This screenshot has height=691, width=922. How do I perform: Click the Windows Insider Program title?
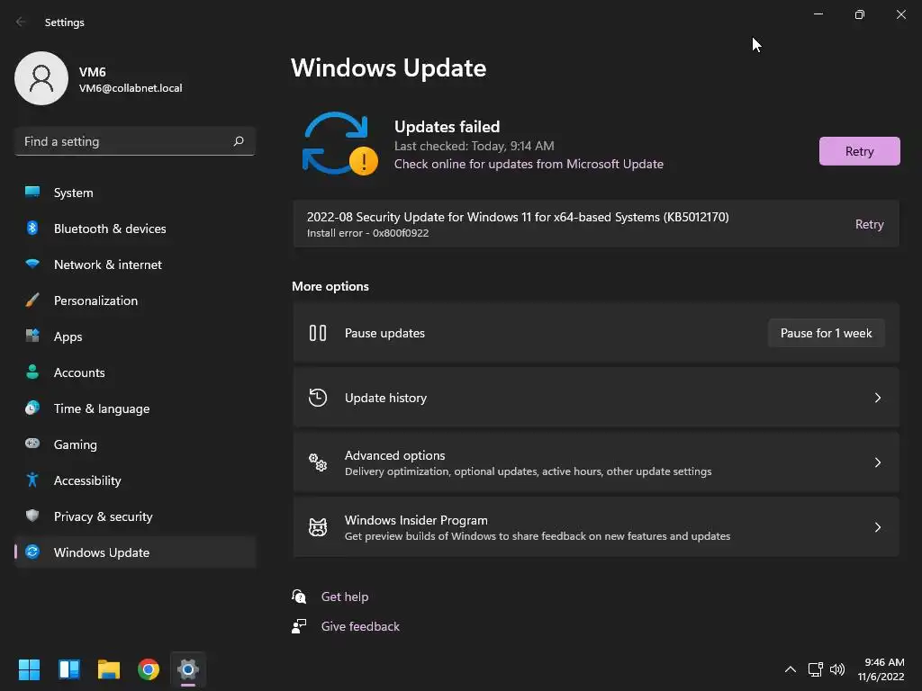(x=416, y=520)
